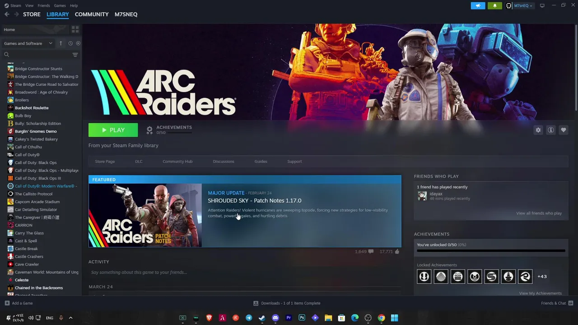This screenshot has height=325, width=578.
Task: Click Home in the library sidebar
Action: (9, 29)
